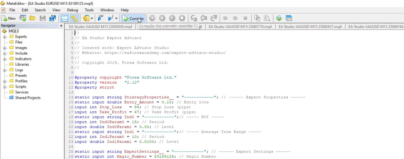This screenshot has height=159, width=404.
Task: Open the MQL5 Cloud Protector shield icon
Action: [x=279, y=19]
